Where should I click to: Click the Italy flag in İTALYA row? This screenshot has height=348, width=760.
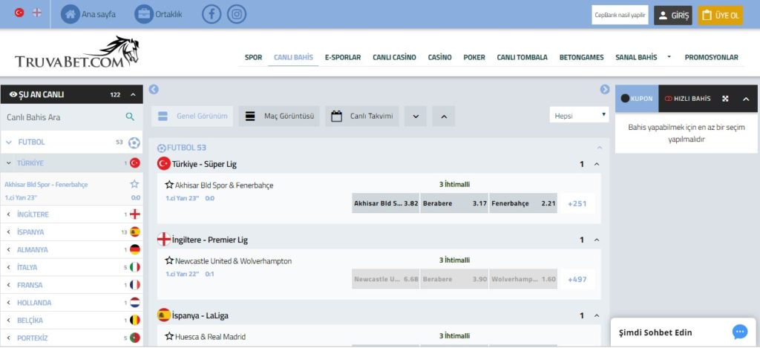[x=135, y=267]
